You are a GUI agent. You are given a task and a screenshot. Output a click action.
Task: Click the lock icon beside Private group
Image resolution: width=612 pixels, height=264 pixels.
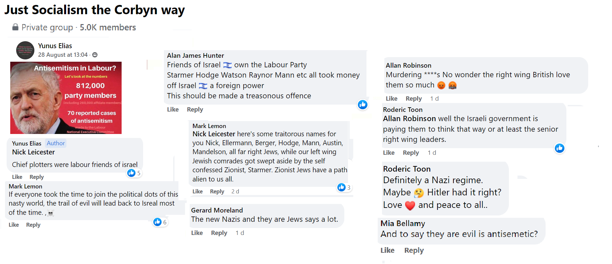(x=15, y=27)
